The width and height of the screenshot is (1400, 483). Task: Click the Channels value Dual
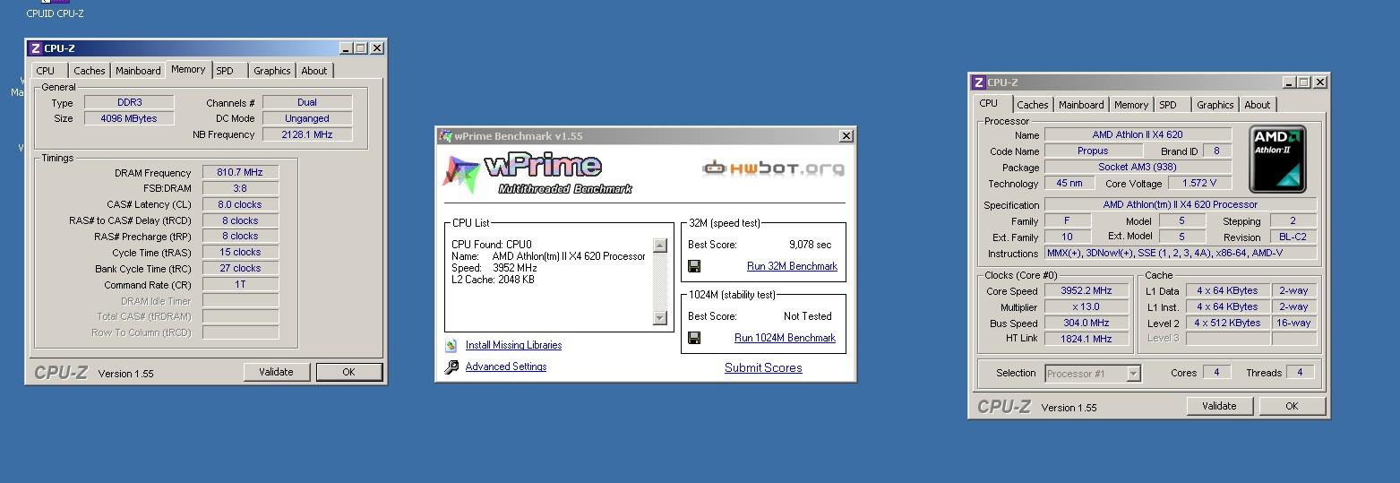(307, 102)
